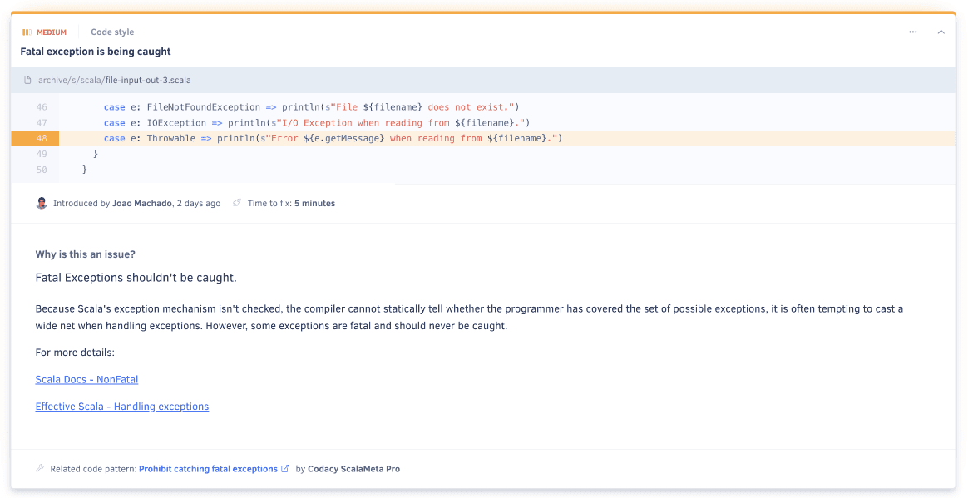Open Prohibit catching fatal exceptions pattern
This screenshot has width=968, height=498.
point(208,469)
